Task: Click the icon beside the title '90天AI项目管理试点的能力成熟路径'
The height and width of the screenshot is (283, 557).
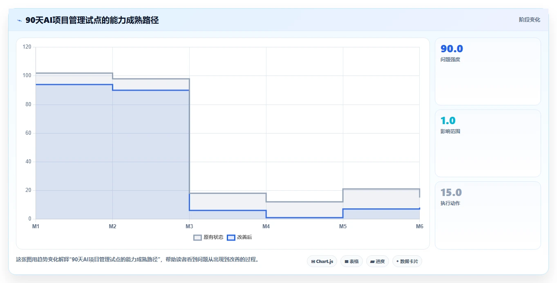Action: (x=19, y=20)
